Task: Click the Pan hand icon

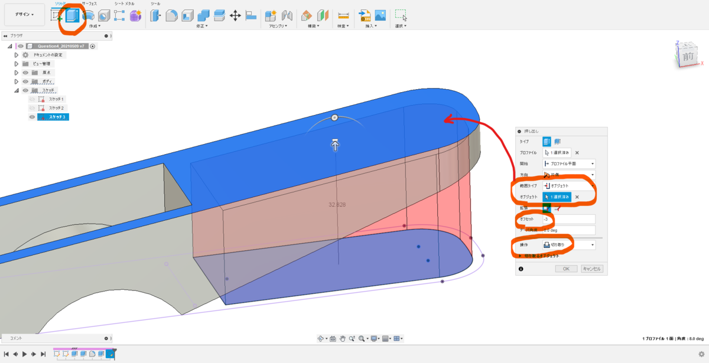Action: 342,338
